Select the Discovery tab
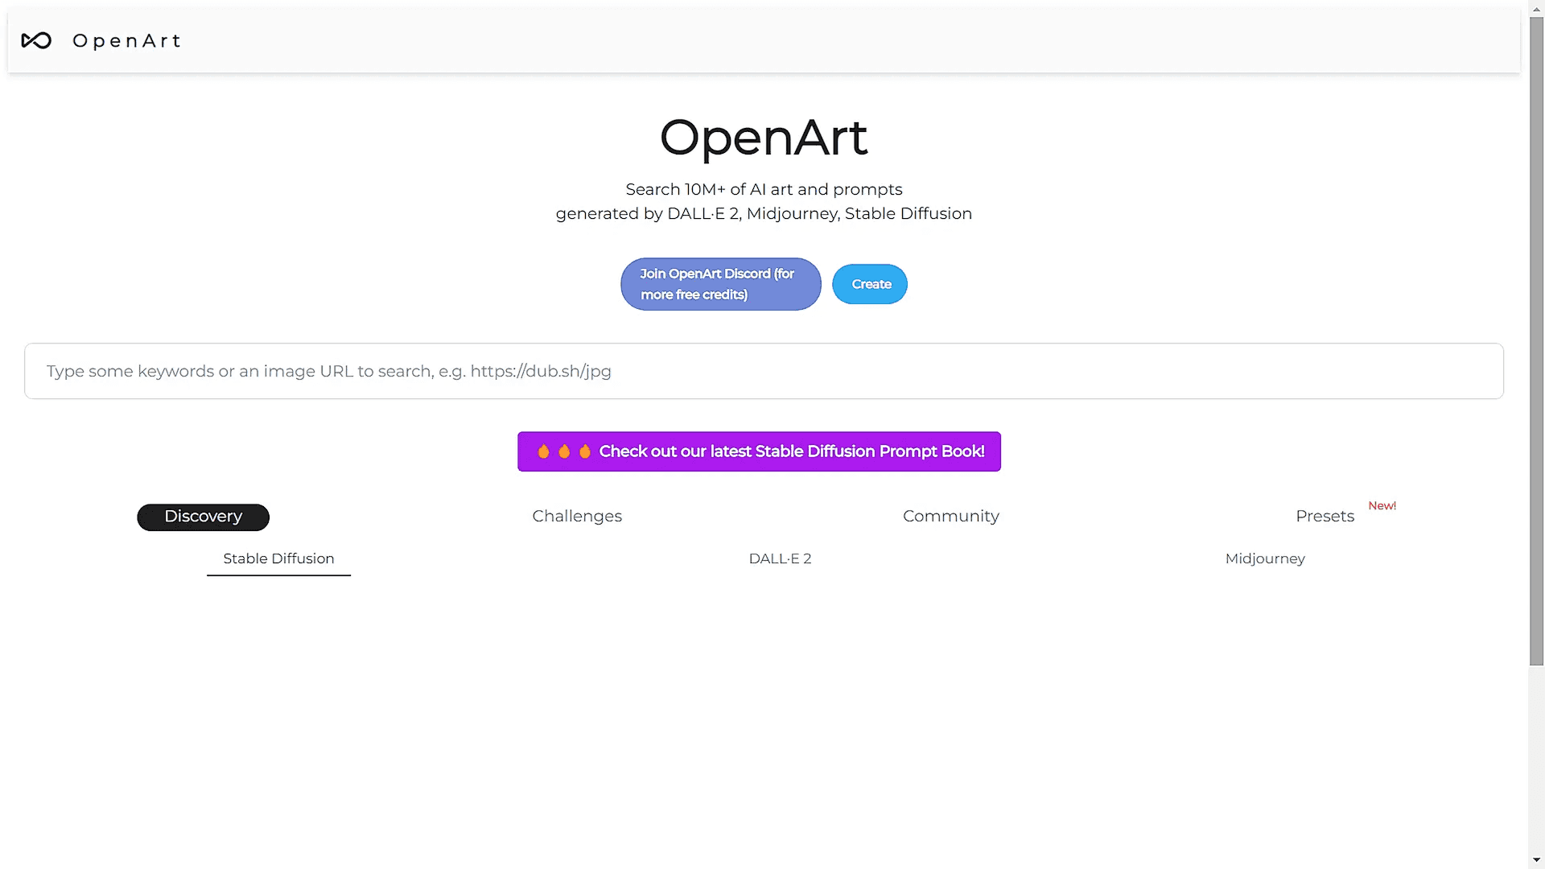Screen dimensions: 1545x869 click(x=203, y=517)
